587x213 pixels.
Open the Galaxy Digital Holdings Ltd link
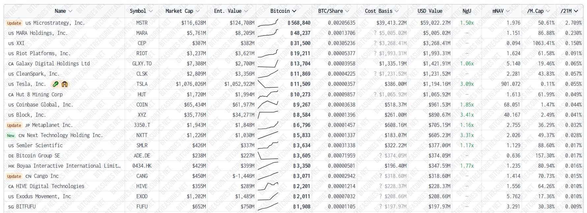(53, 63)
